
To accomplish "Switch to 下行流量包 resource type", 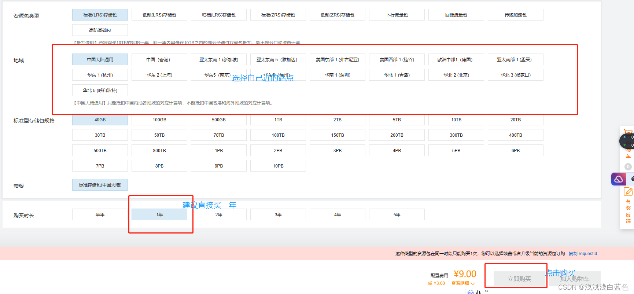I will tap(397, 15).
